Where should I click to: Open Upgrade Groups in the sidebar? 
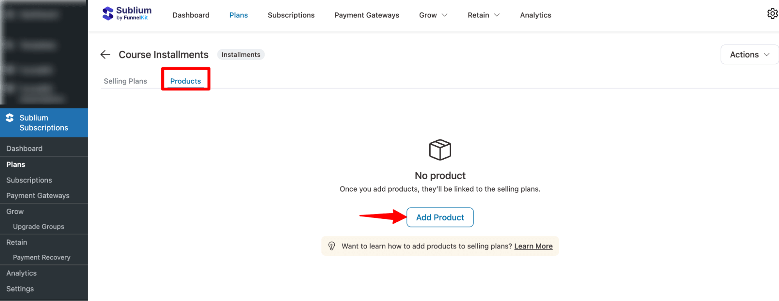pyautogui.click(x=39, y=226)
